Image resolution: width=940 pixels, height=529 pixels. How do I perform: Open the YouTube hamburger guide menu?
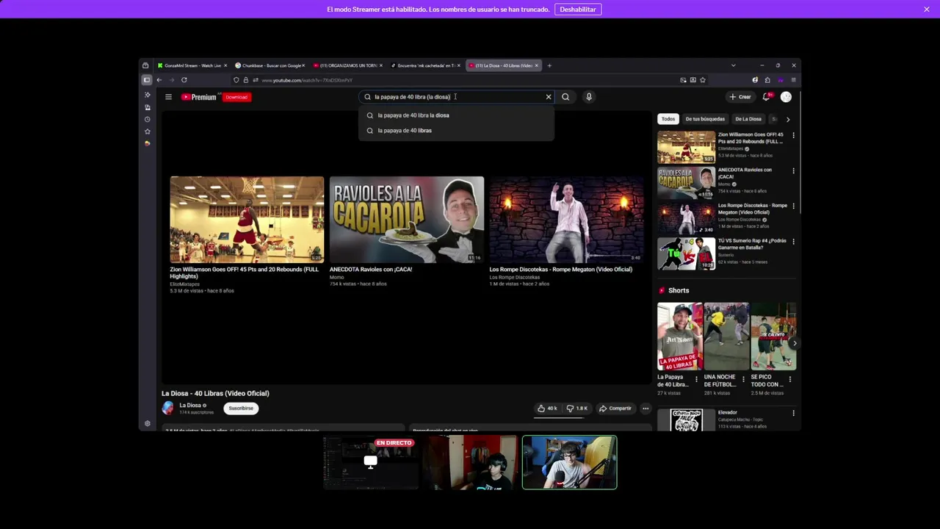[168, 97]
